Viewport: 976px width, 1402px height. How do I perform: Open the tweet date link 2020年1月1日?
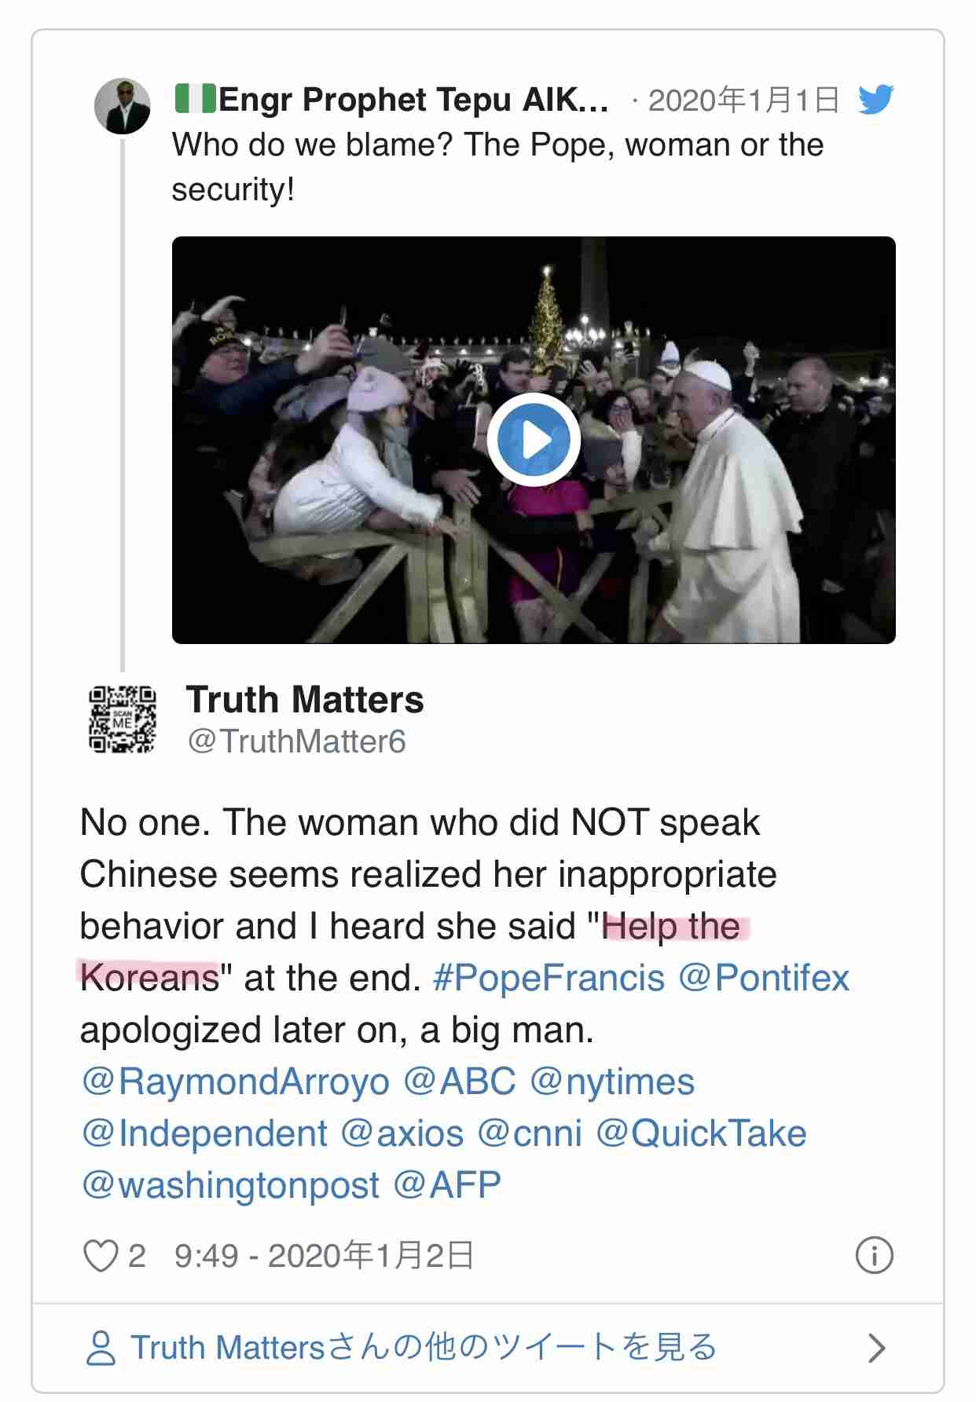point(746,101)
